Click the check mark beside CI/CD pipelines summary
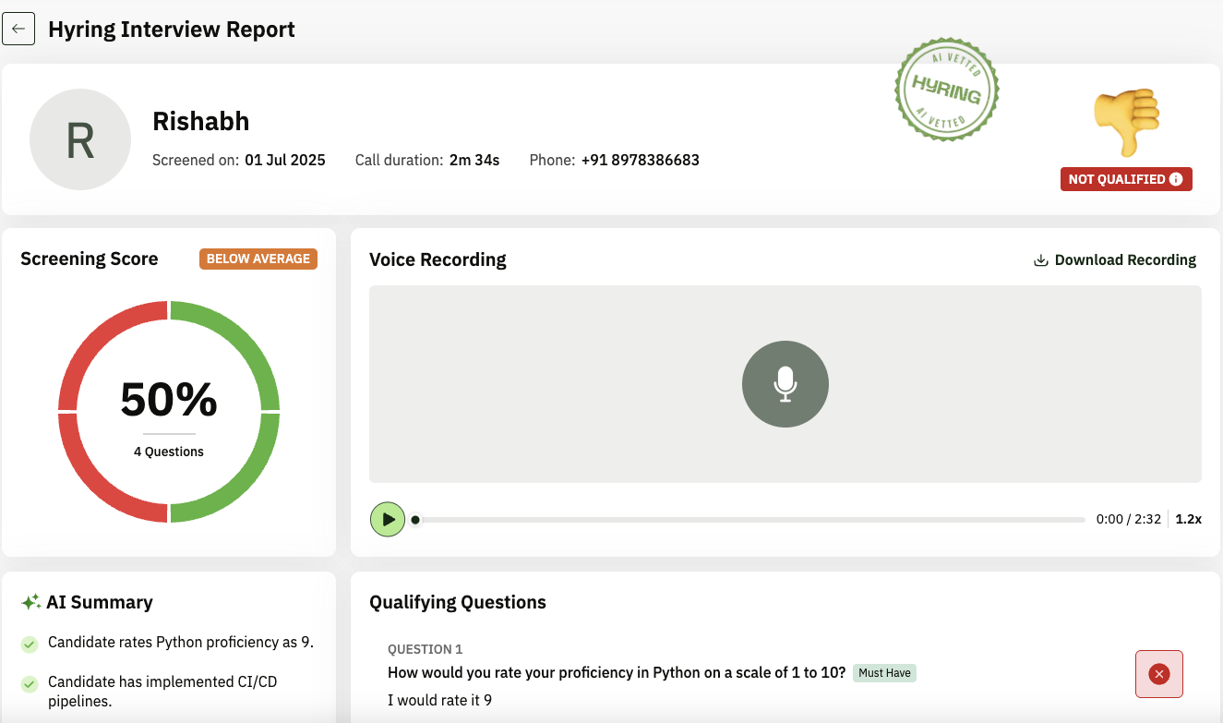The image size is (1223, 723). pyautogui.click(x=30, y=683)
